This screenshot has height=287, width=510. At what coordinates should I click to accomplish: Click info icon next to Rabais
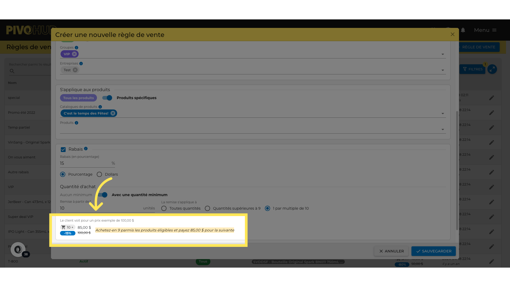tap(86, 149)
